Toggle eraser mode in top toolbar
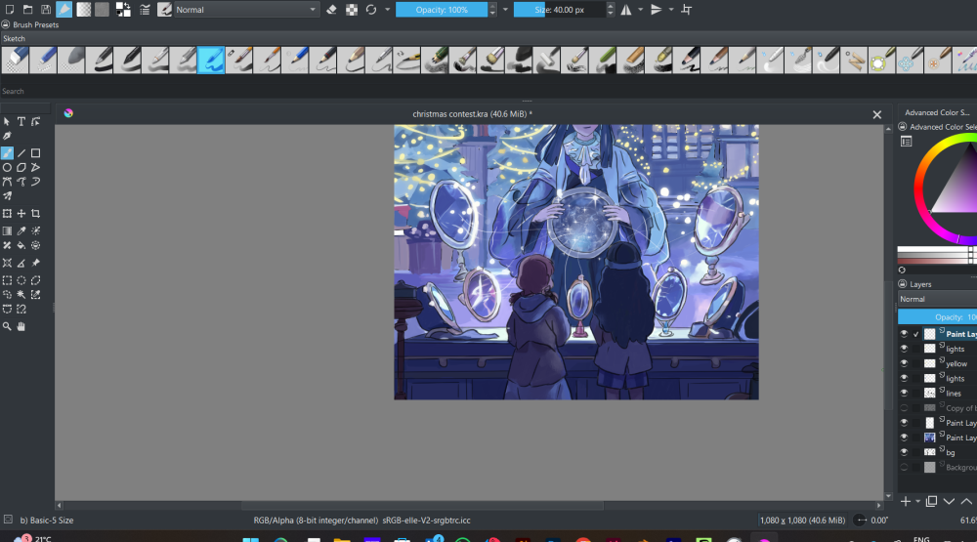This screenshot has height=542, width=977. [331, 10]
